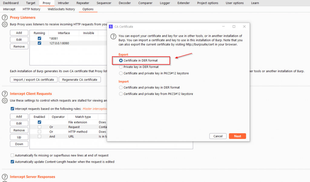Image resolution: width=310 pixels, height=182 pixels.
Task: Toggle intercept requests based on rules checkbox
Action: 12,108
